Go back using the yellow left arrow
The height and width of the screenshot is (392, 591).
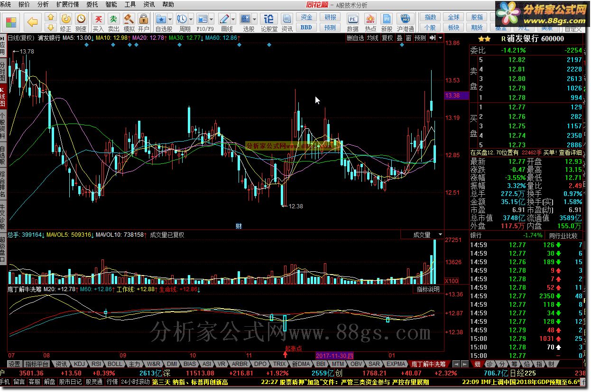[x=32, y=22]
